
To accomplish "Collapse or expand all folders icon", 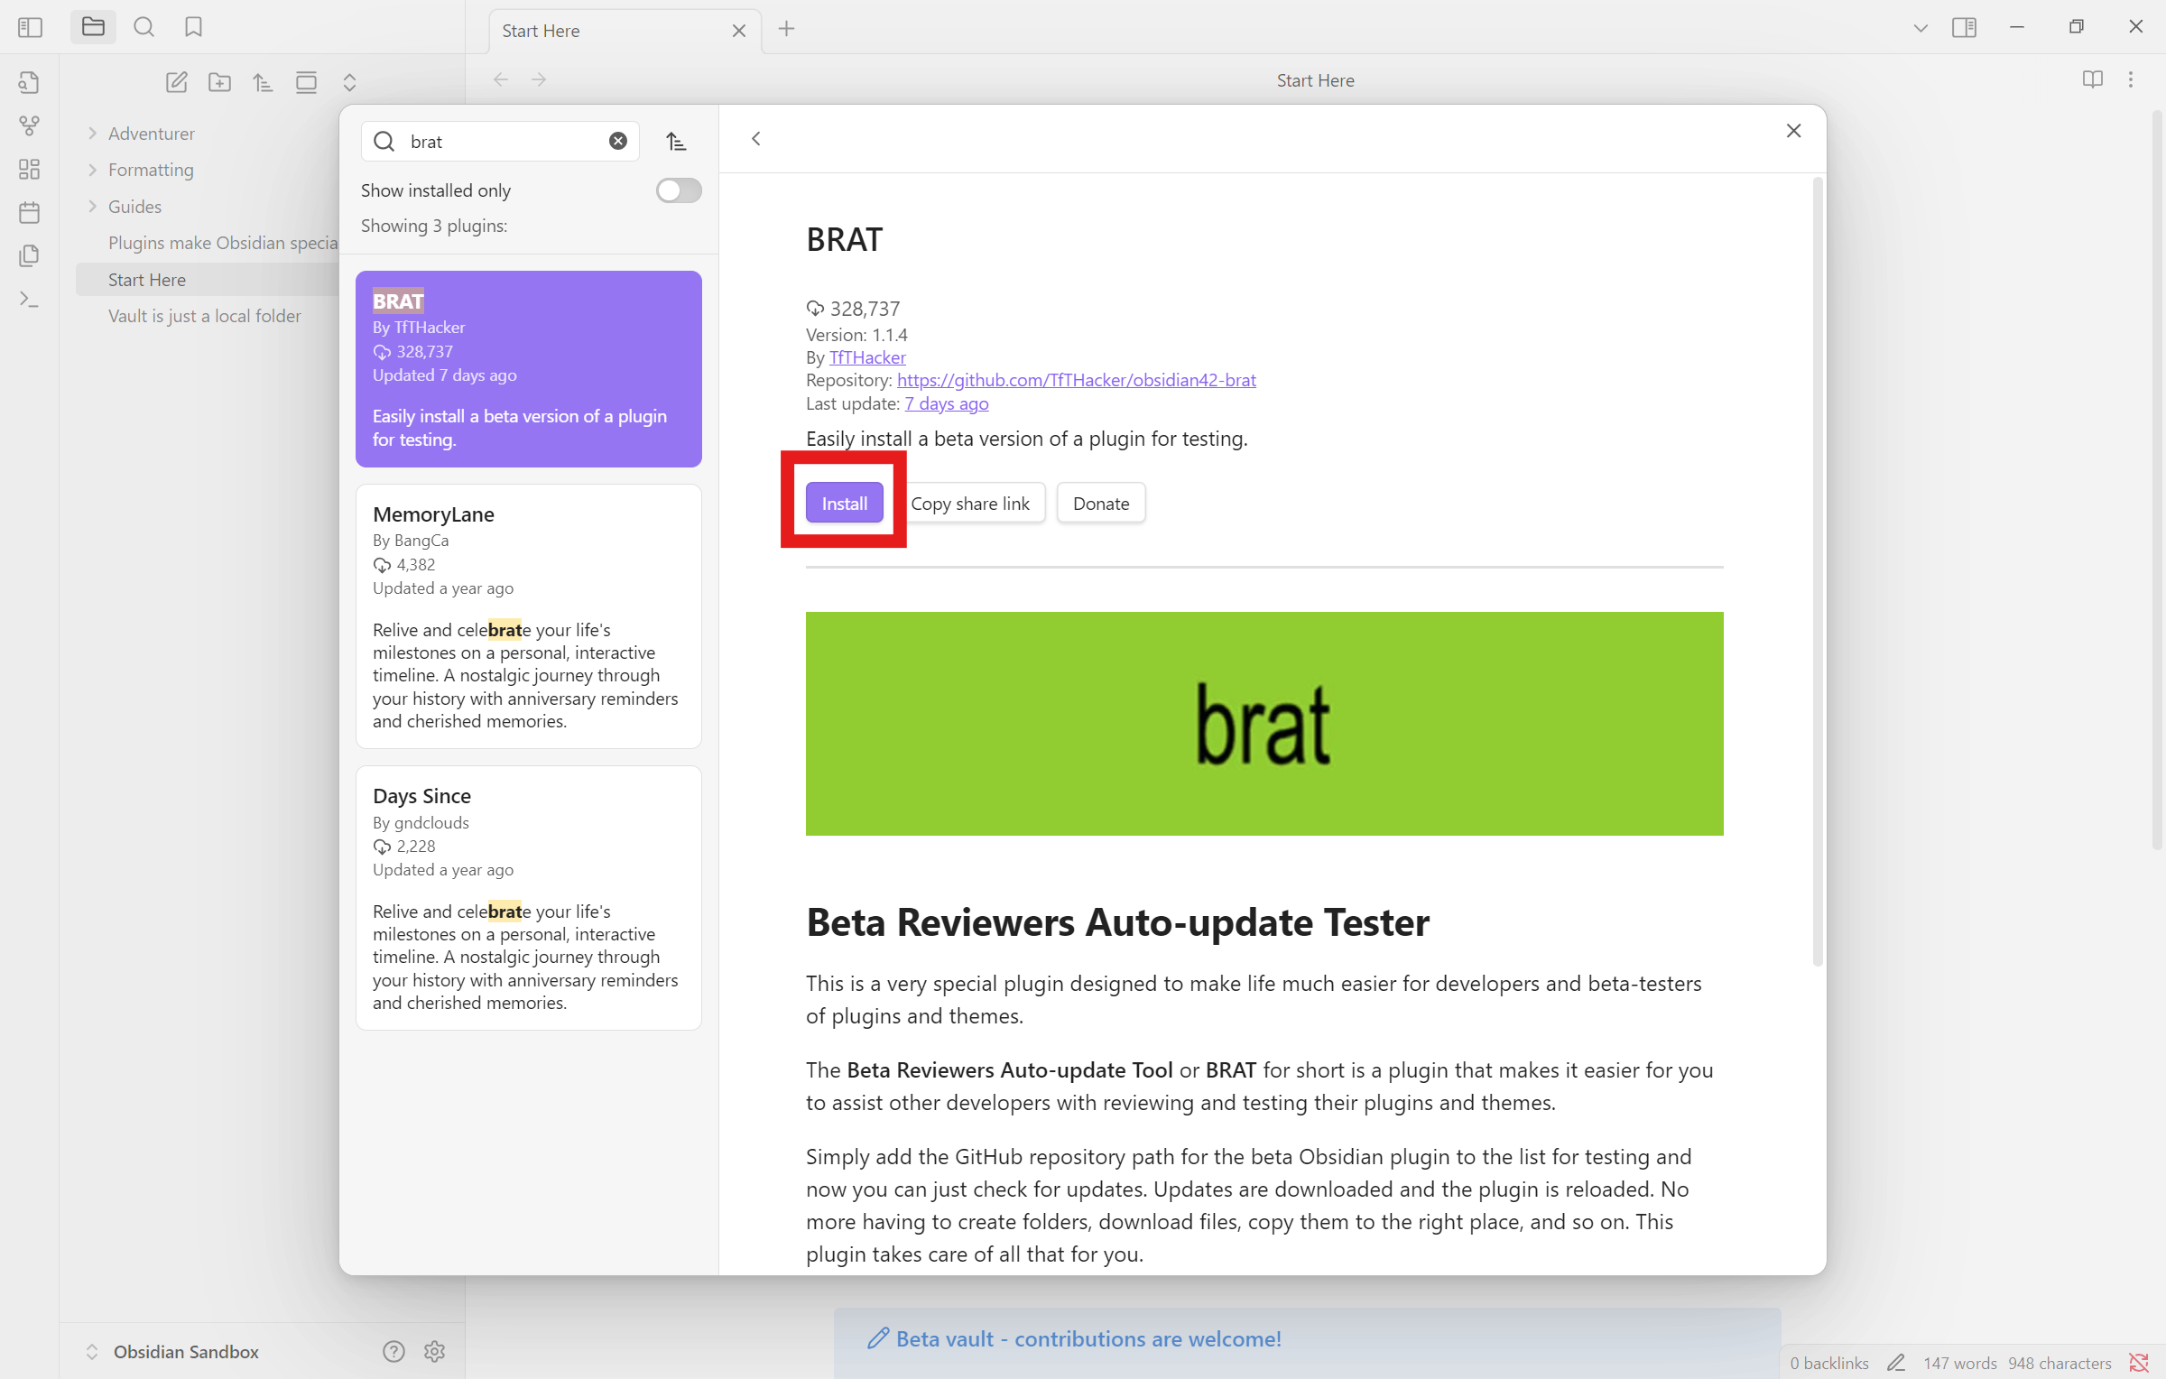I will [x=349, y=83].
